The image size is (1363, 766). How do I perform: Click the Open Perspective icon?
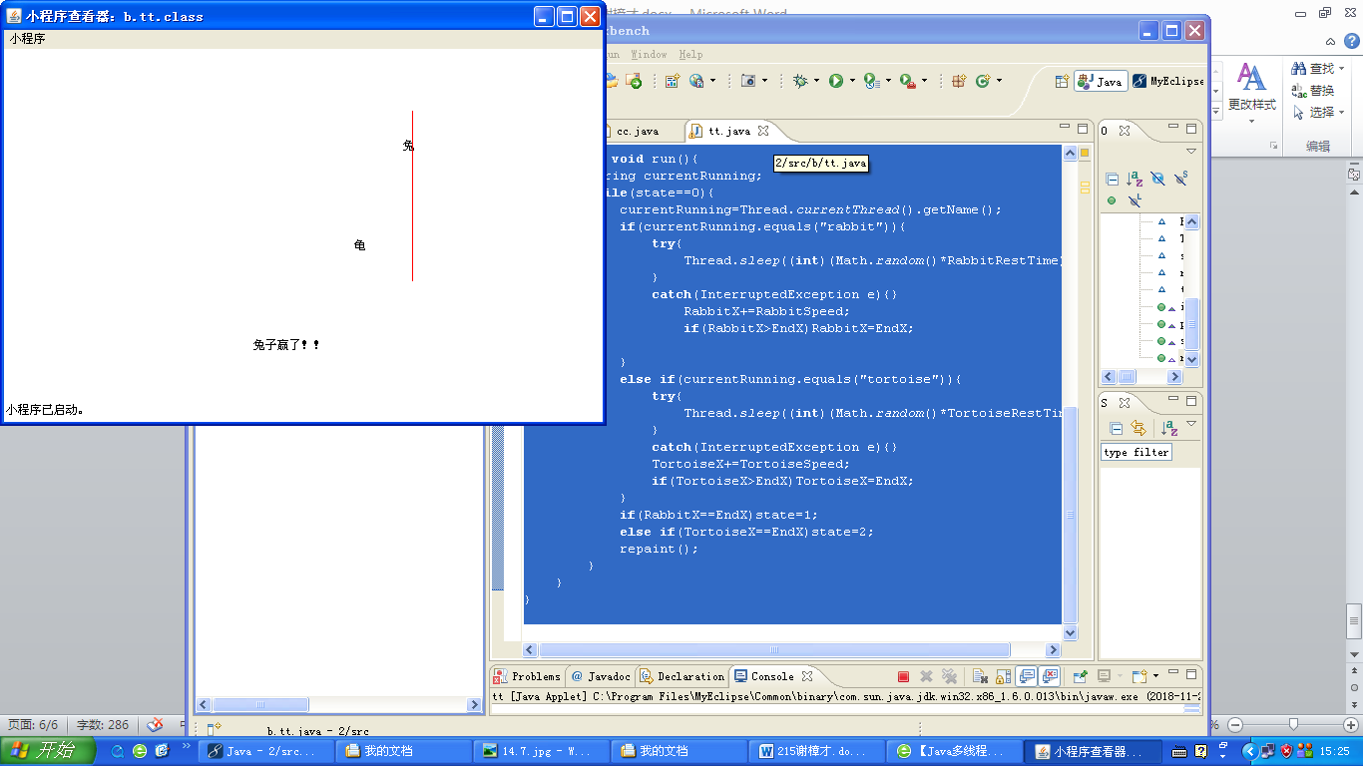click(1063, 81)
